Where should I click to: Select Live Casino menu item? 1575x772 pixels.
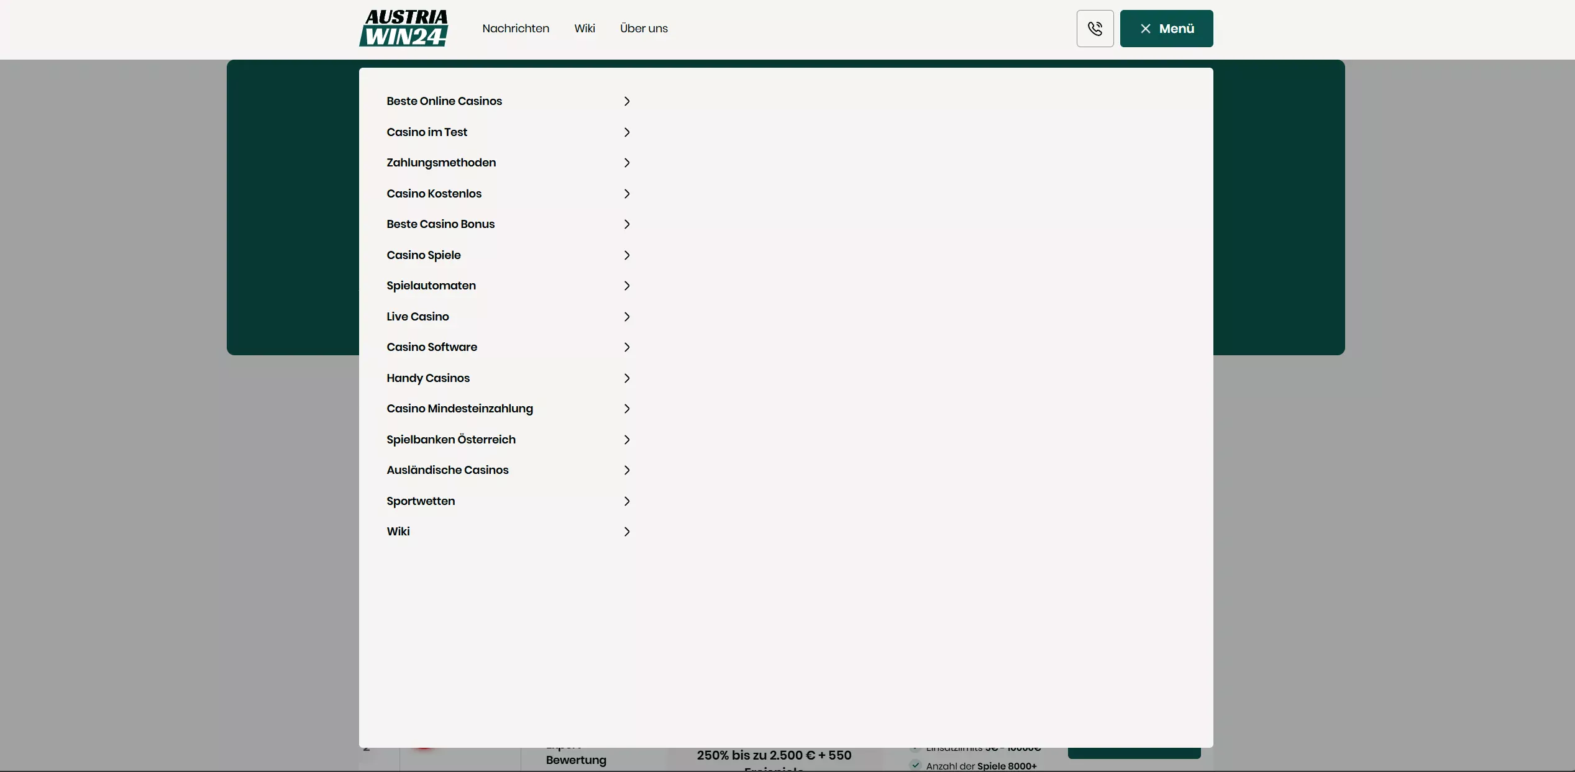418,317
